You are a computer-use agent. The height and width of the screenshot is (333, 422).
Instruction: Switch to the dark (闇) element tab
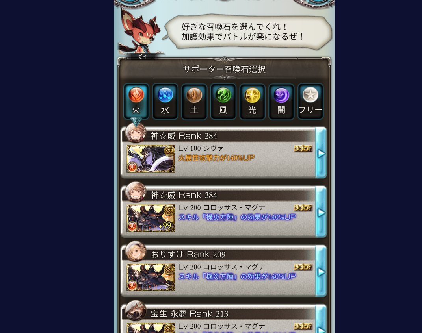click(281, 101)
